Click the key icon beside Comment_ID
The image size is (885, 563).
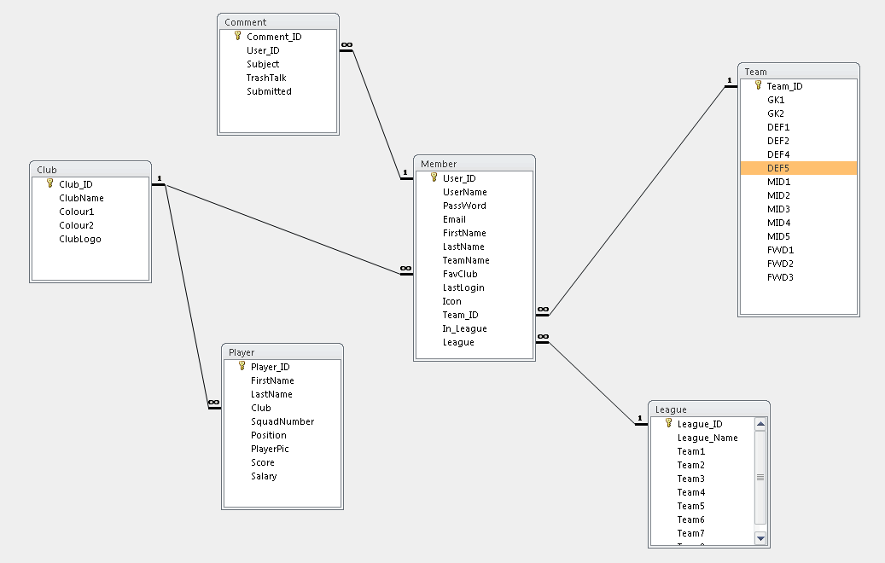click(x=237, y=36)
